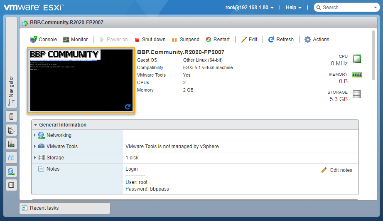Refresh the VM summary page
Screen dimensions: 383x221
pos(281,40)
